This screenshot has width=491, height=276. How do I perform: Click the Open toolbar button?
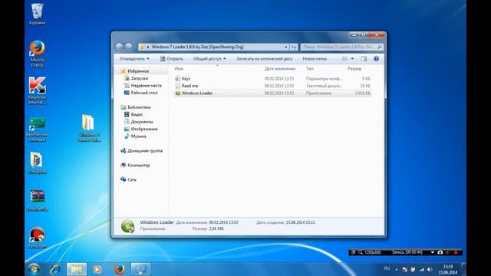[171, 58]
